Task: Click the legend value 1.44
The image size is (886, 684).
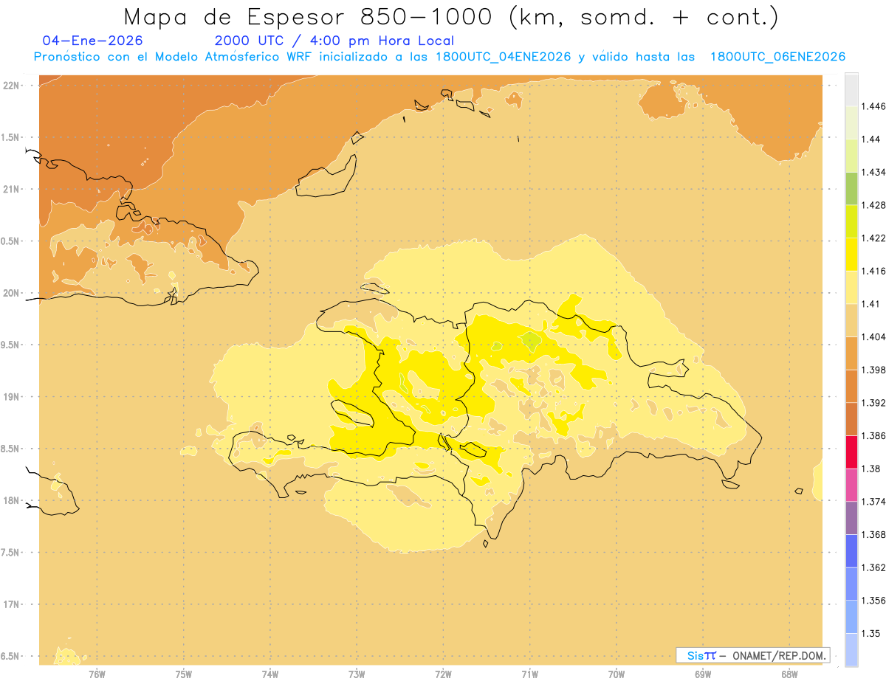Action: [x=871, y=139]
